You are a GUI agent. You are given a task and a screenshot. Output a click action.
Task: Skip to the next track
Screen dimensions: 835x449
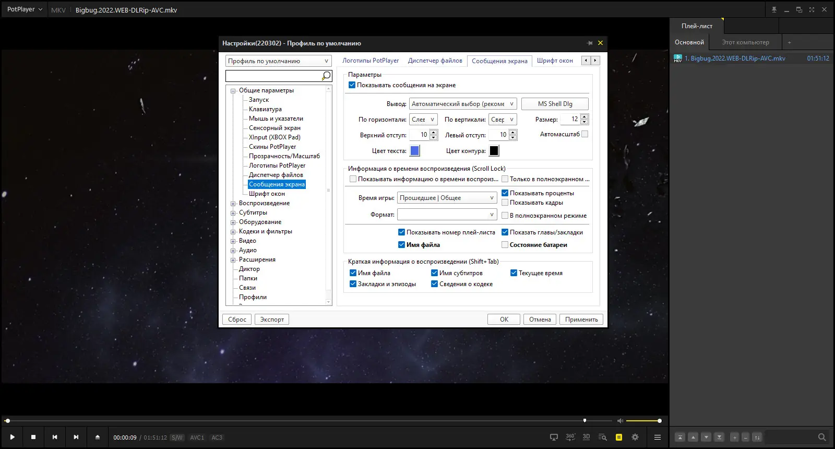point(76,437)
